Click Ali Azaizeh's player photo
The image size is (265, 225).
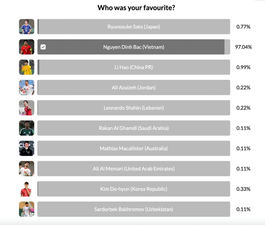click(x=27, y=88)
